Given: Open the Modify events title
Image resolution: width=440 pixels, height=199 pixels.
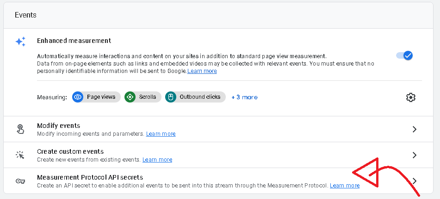Looking at the screenshot, I should (58, 126).
